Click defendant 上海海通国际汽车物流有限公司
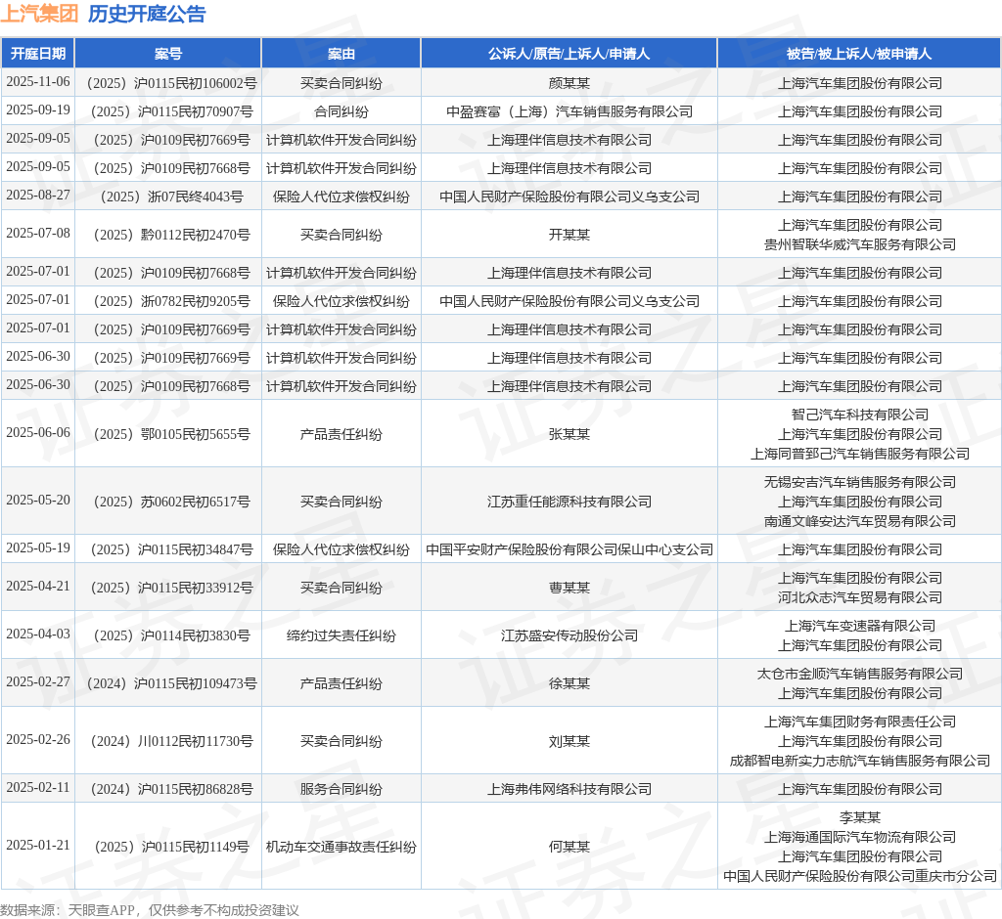This screenshot has width=1002, height=919. 859,837
